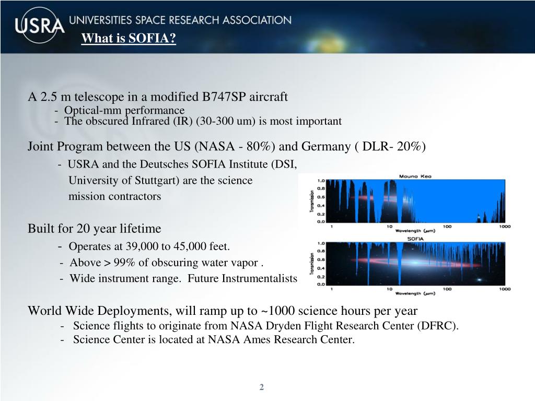535x401 pixels.
Task: Click the Mauna Kea transmission chart
Action: tap(415, 201)
